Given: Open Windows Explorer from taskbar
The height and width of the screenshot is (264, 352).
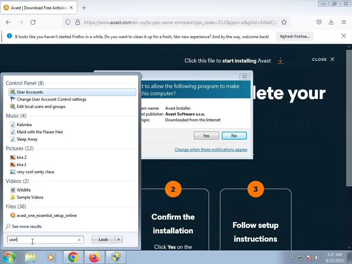Looking at the screenshot, I should (x=31, y=257).
